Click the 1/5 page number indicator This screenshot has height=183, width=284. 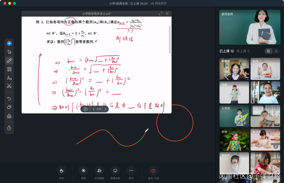point(99,109)
